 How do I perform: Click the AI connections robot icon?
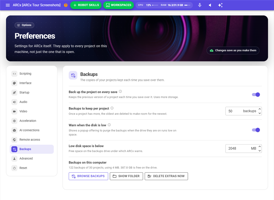[14, 130]
